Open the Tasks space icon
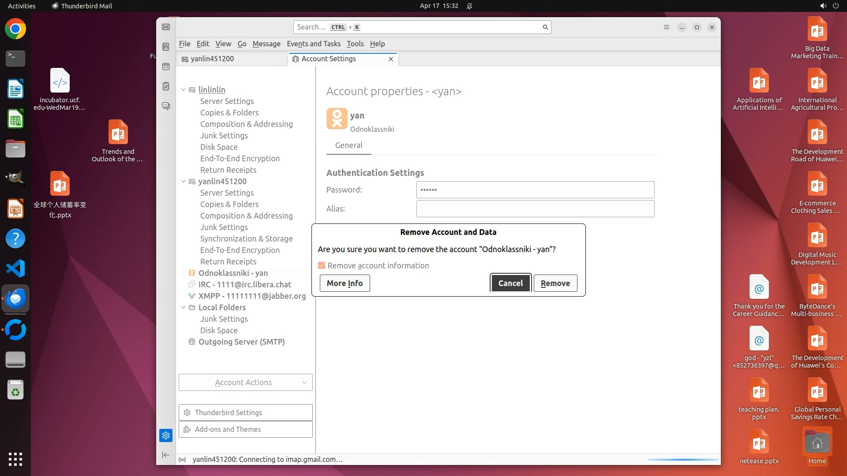Image resolution: width=847 pixels, height=476 pixels. point(166,86)
